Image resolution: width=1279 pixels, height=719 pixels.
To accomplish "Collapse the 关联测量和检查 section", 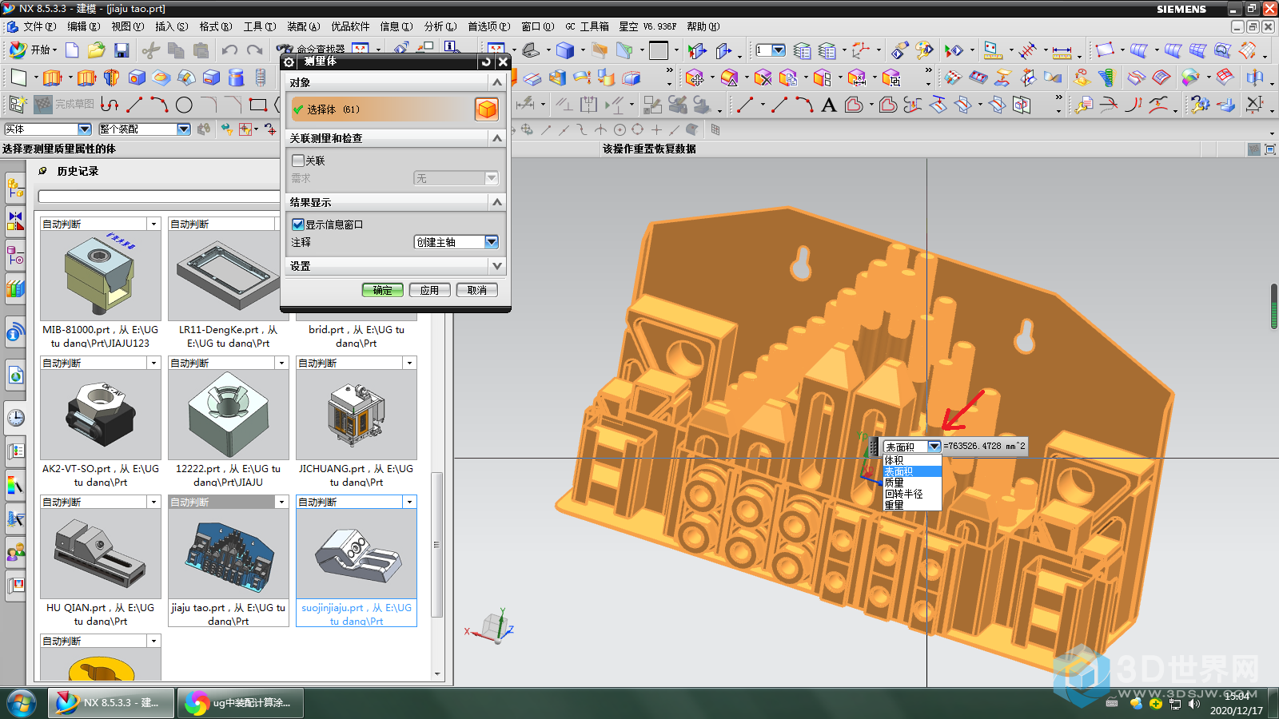I will click(x=497, y=138).
